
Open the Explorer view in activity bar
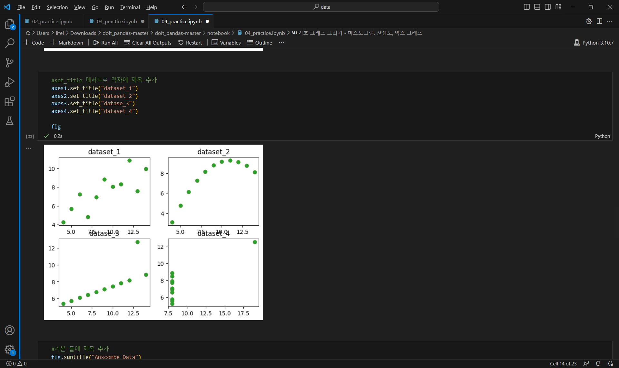coord(10,24)
